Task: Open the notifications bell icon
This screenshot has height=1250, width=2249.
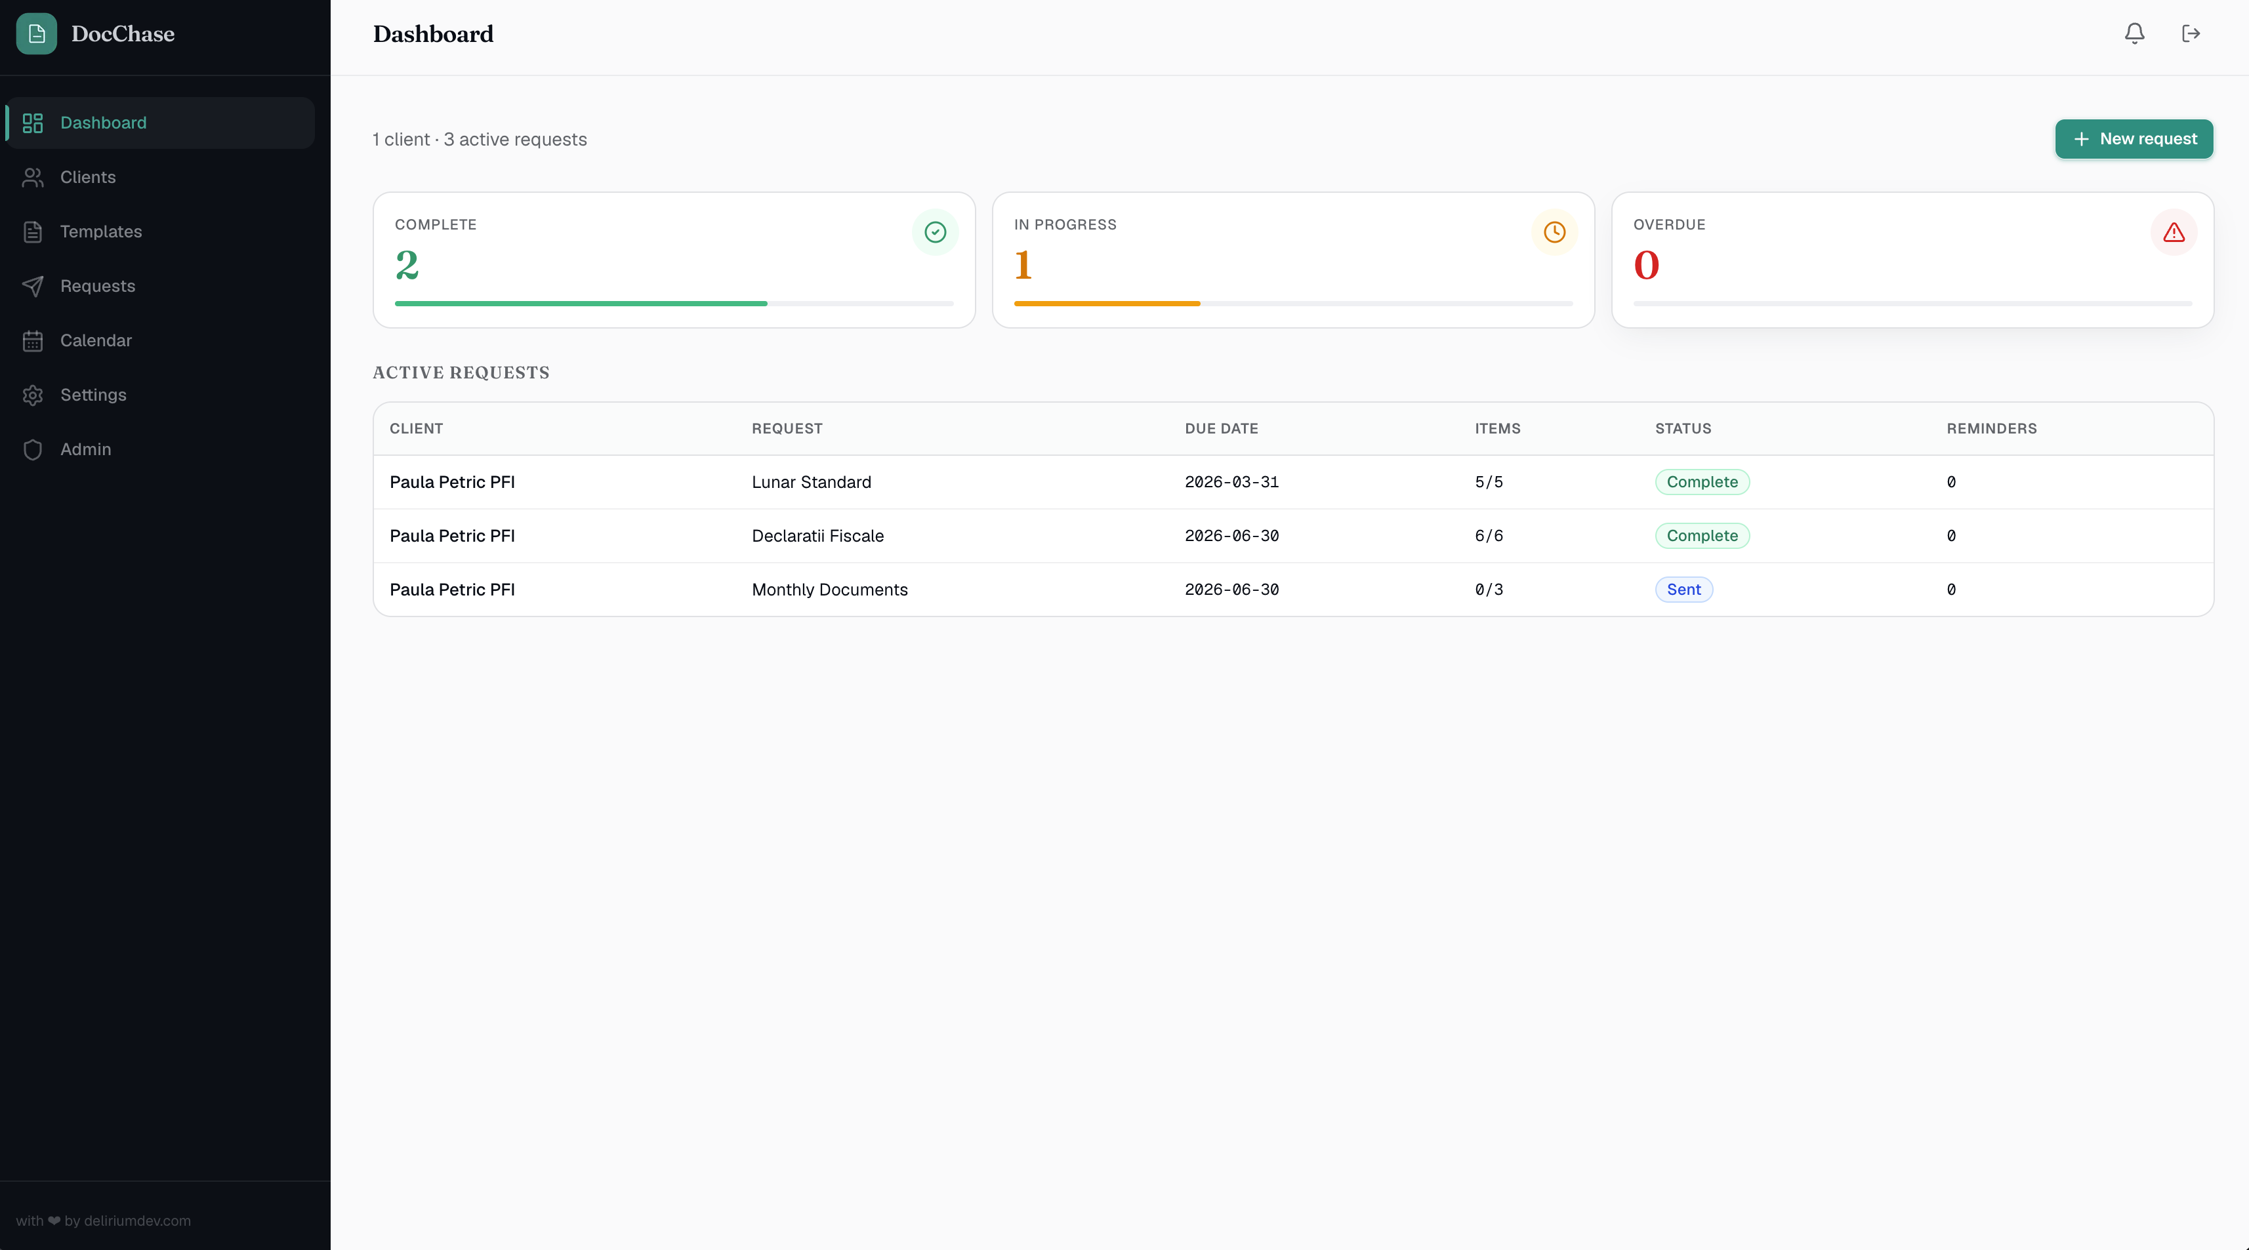Action: (x=2134, y=34)
